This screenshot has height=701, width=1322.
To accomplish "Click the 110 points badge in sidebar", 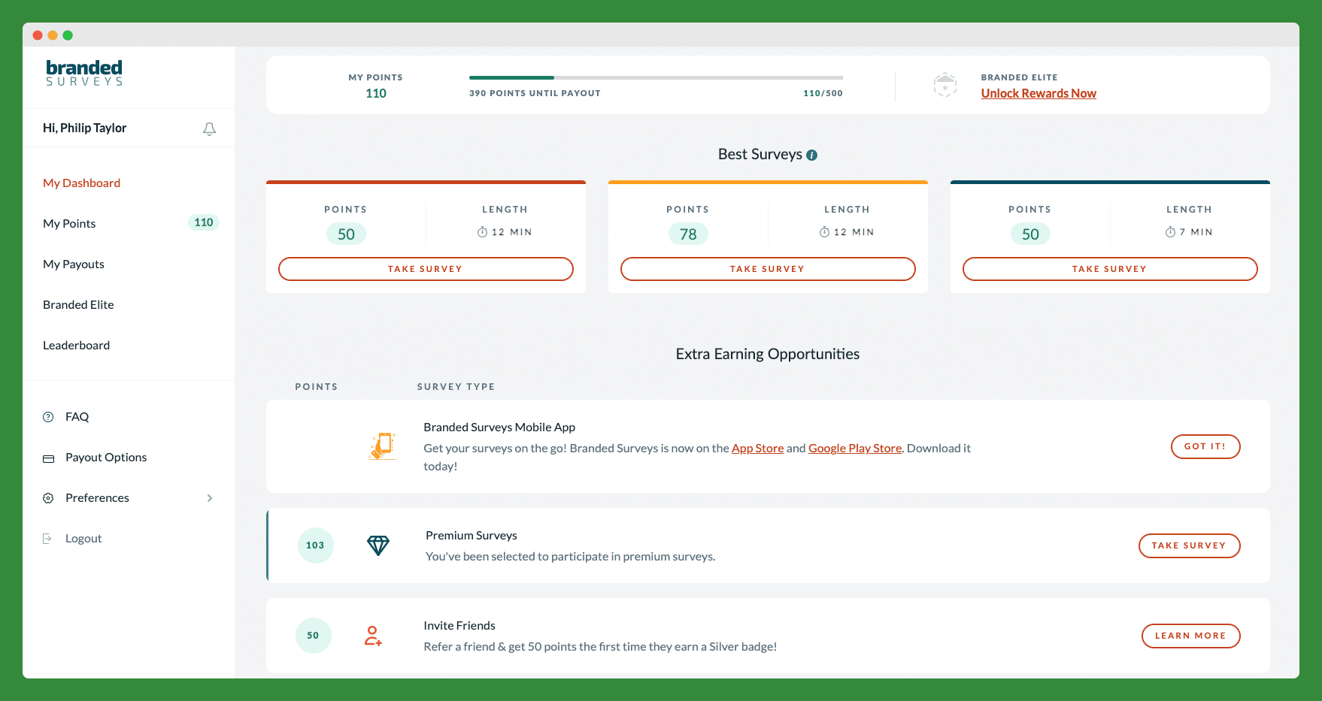I will (x=204, y=222).
